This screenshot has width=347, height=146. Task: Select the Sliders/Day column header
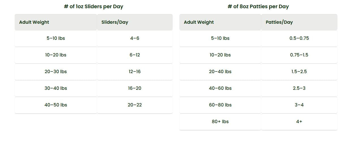pyautogui.click(x=115, y=22)
